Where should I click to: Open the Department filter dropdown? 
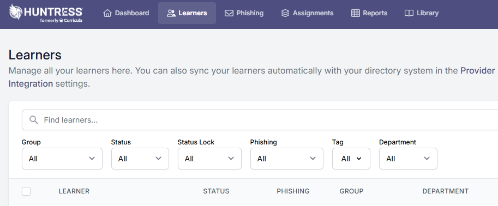pos(408,159)
